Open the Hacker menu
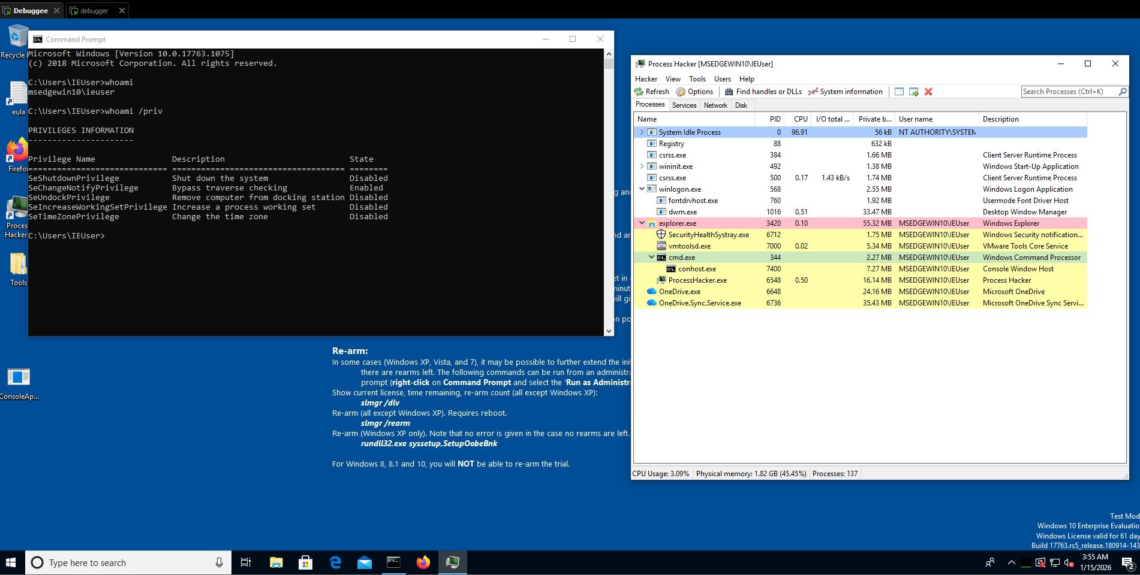1140x575 pixels. click(x=646, y=79)
